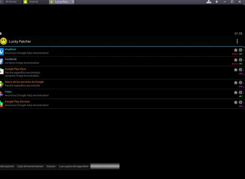Click the clover icon in Facebook row
The image size is (245, 179).
click(x=241, y=60)
